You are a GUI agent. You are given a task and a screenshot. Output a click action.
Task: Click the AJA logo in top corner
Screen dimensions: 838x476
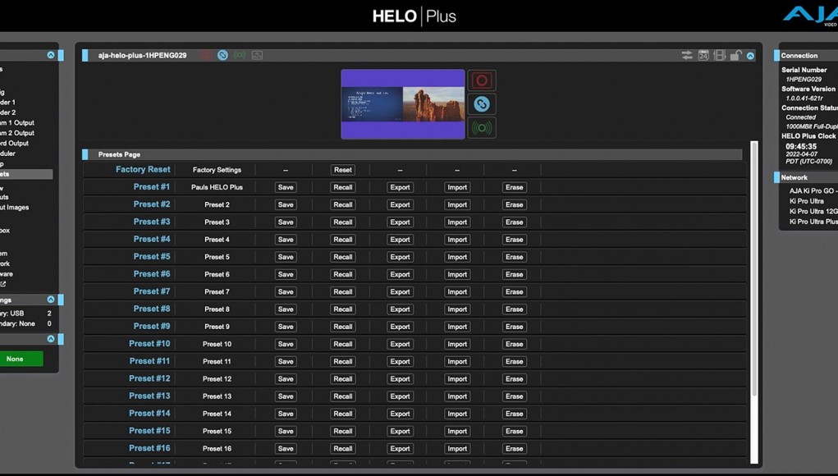(x=811, y=15)
